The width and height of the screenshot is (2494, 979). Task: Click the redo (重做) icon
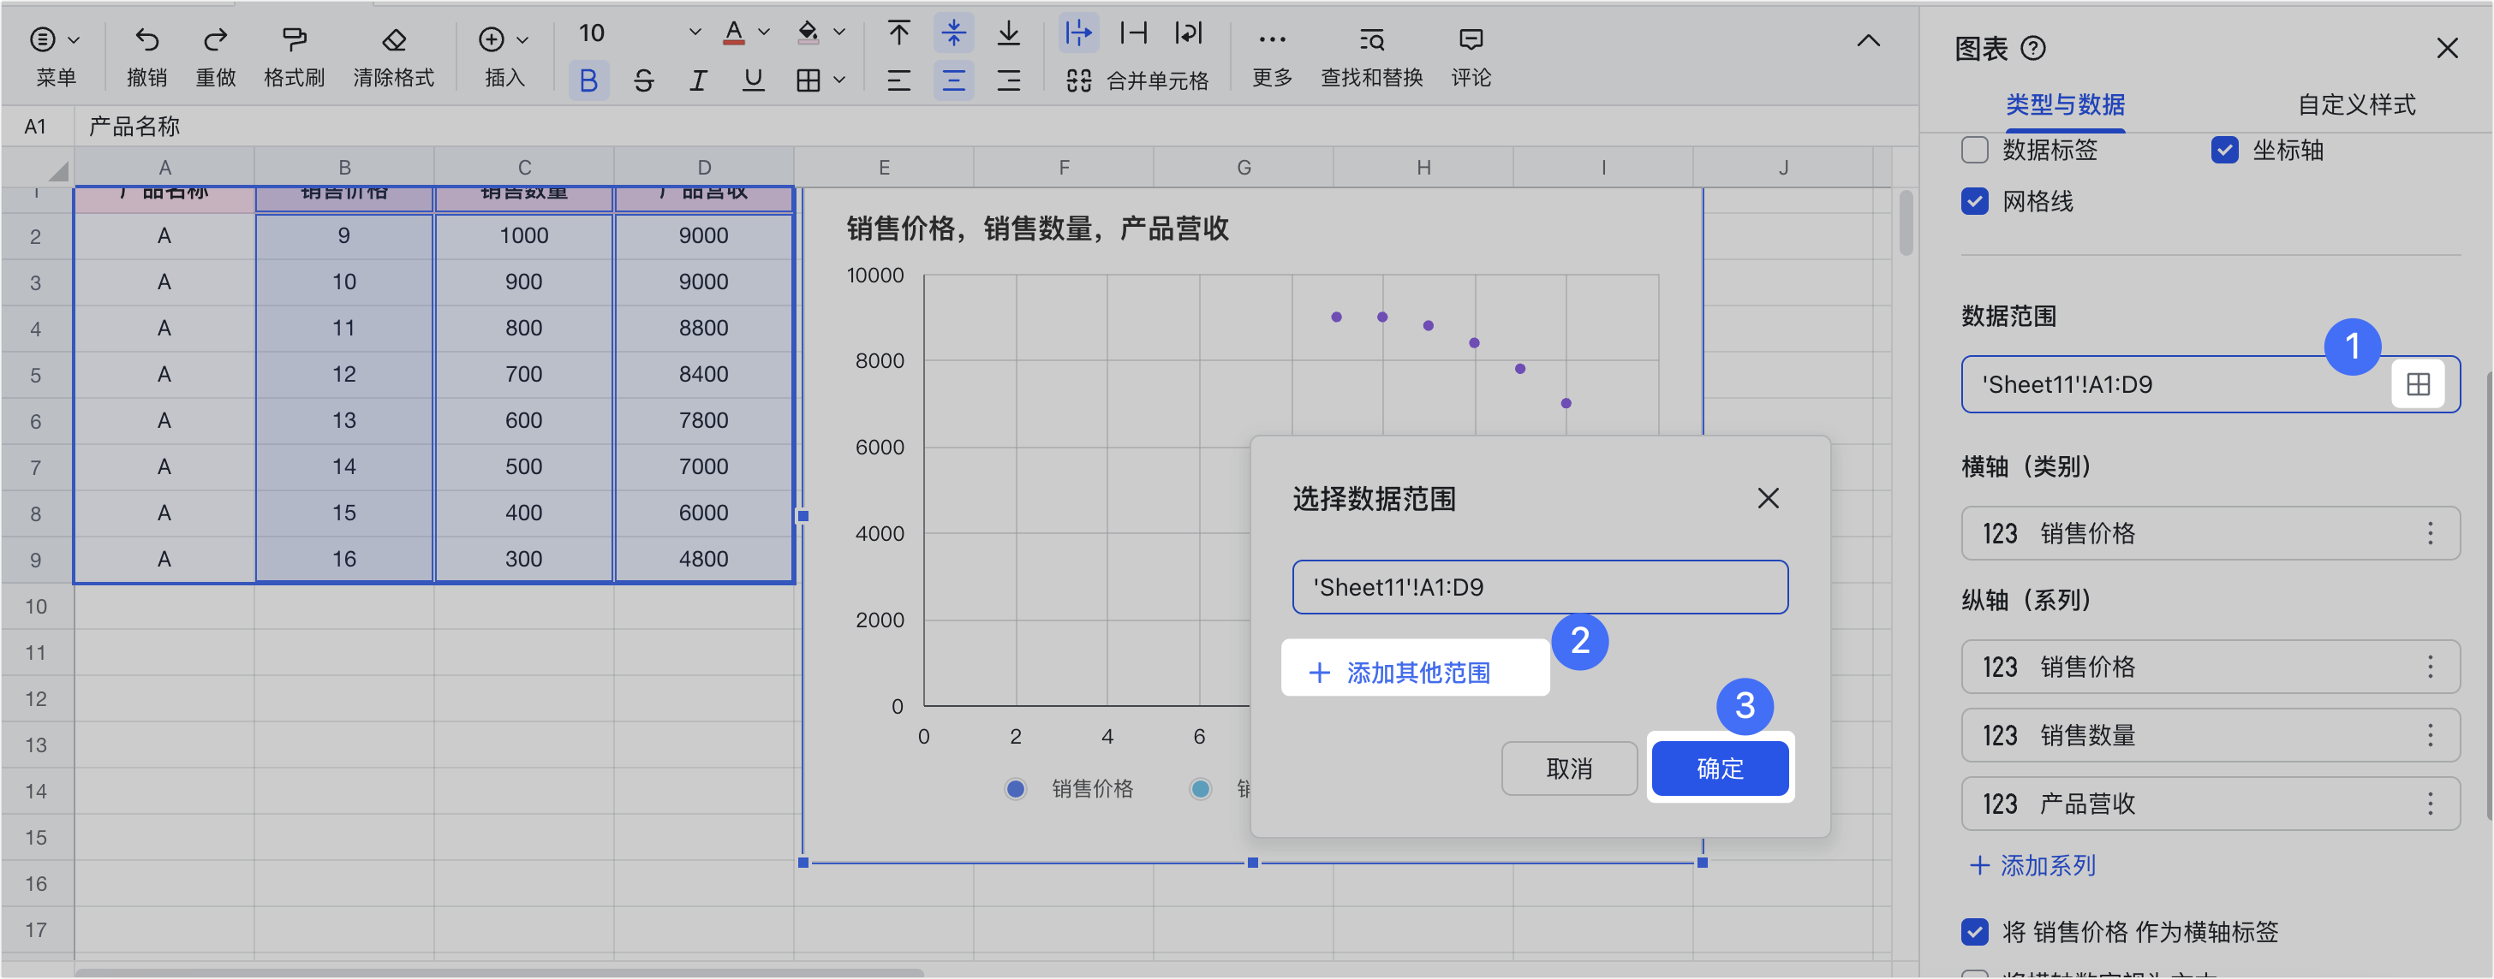coord(215,39)
